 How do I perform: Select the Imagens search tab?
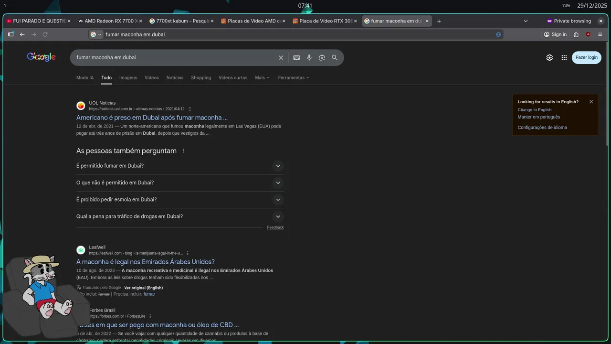click(x=128, y=78)
